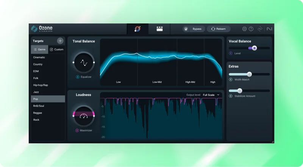This screenshot has width=303, height=167.
Task: Click the Bypass button
Action: (197, 29)
